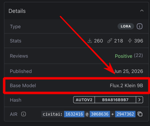Click the Type row label
This screenshot has width=150, height=126.
coord(15,26)
